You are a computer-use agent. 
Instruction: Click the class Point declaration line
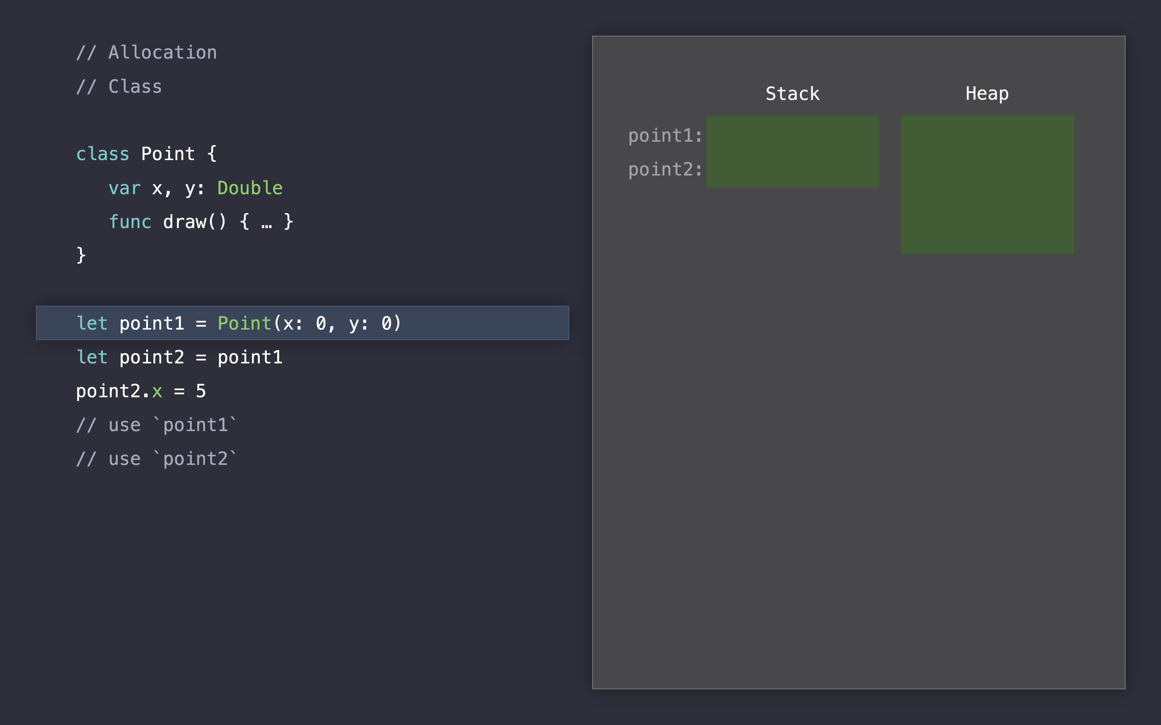[146, 154]
